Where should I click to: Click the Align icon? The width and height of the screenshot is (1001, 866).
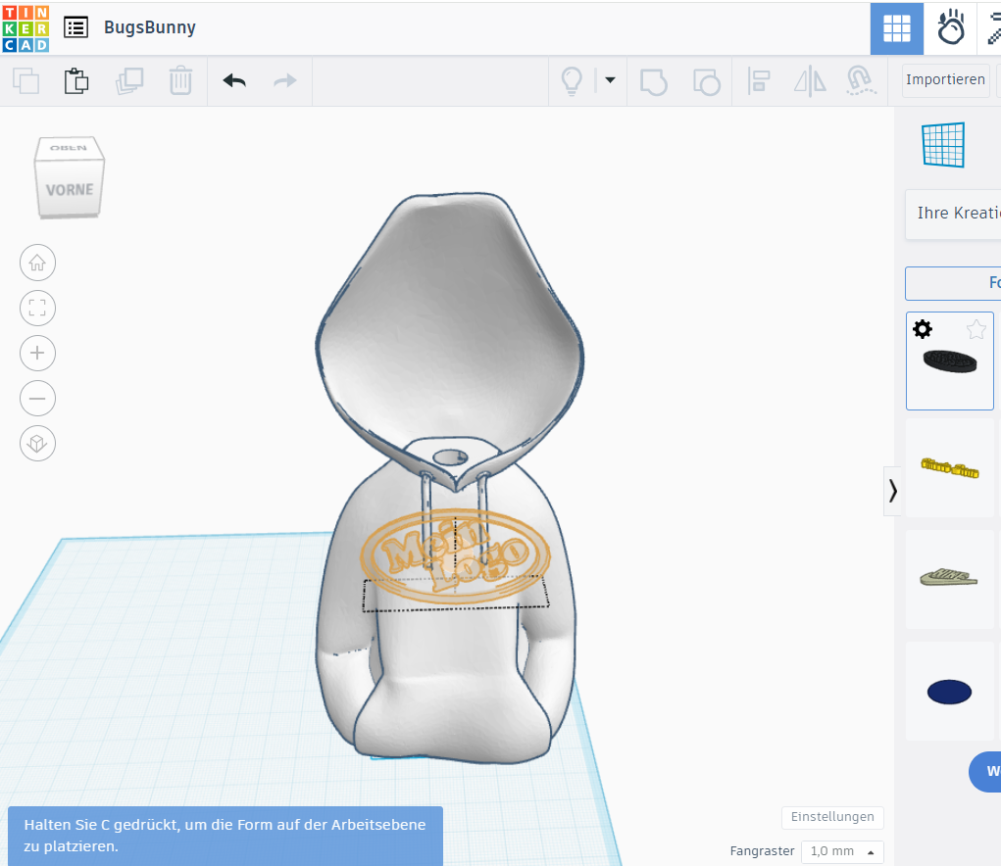759,81
